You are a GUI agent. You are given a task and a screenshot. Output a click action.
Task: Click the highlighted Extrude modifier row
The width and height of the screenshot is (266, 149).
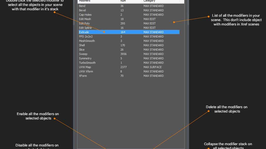84,32
